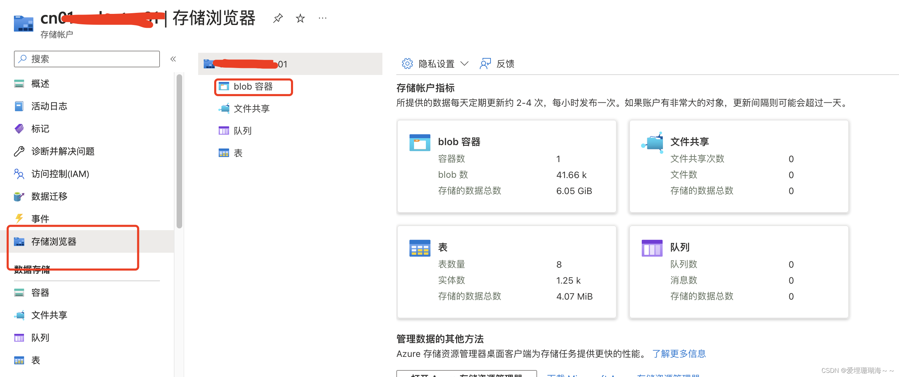Open 文件共享 under 数据存储

point(50,315)
